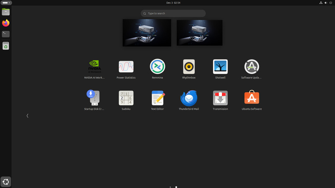Viewport: 335px width, 188px height.
Task: Select the second workspace thumbnail
Action: coord(200,33)
